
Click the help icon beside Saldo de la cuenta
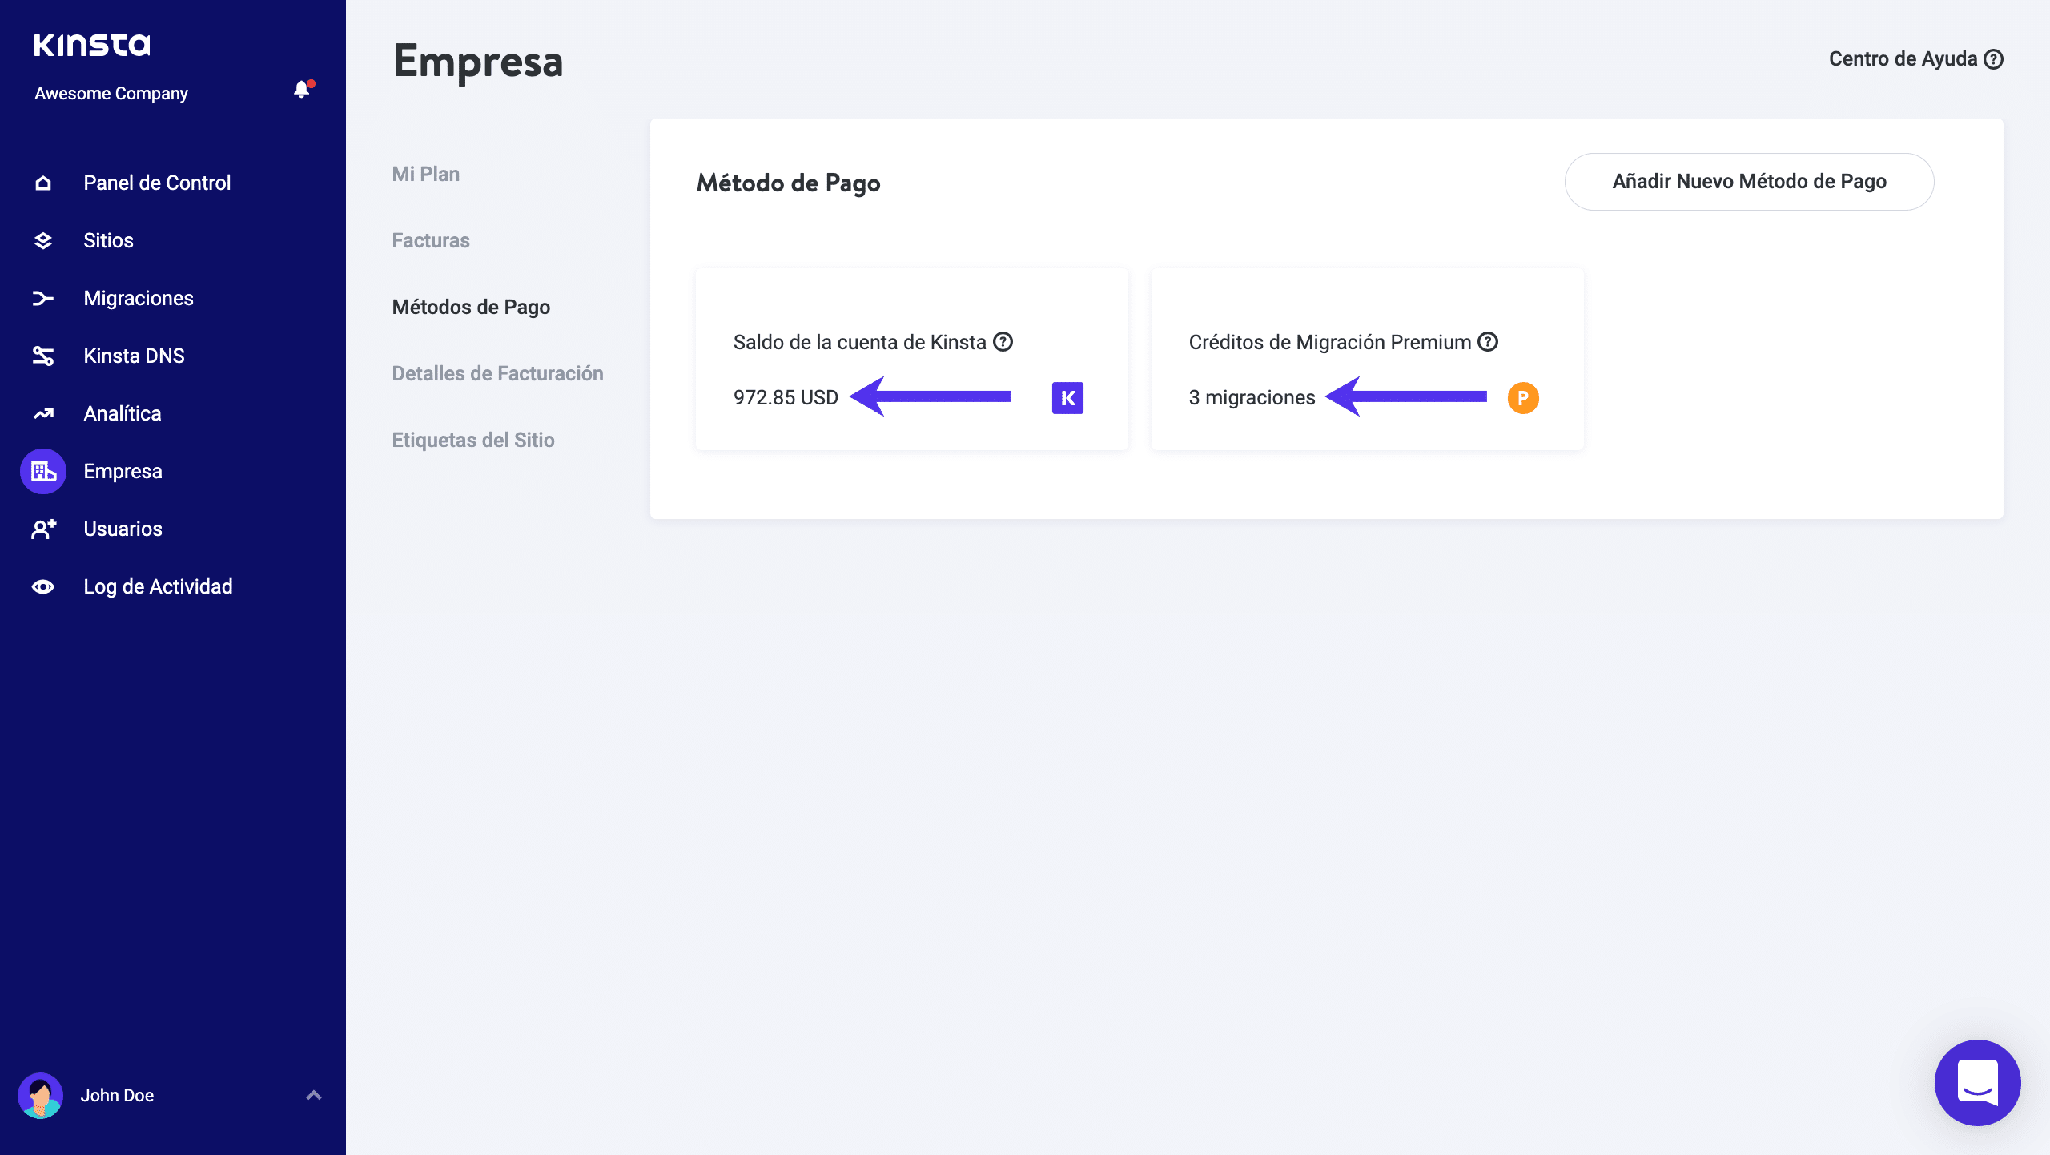tap(1003, 342)
